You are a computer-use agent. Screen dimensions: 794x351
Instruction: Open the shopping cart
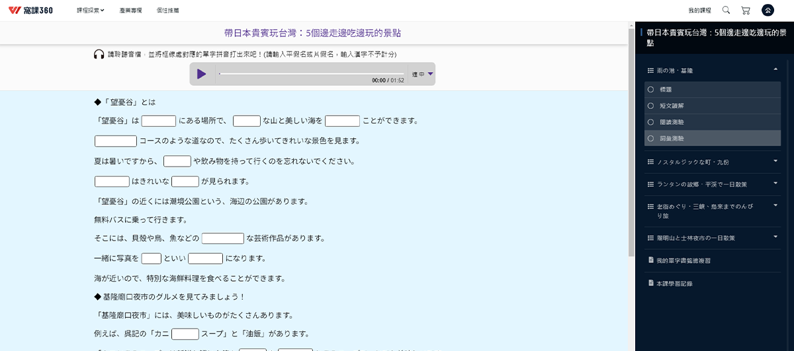(x=746, y=10)
